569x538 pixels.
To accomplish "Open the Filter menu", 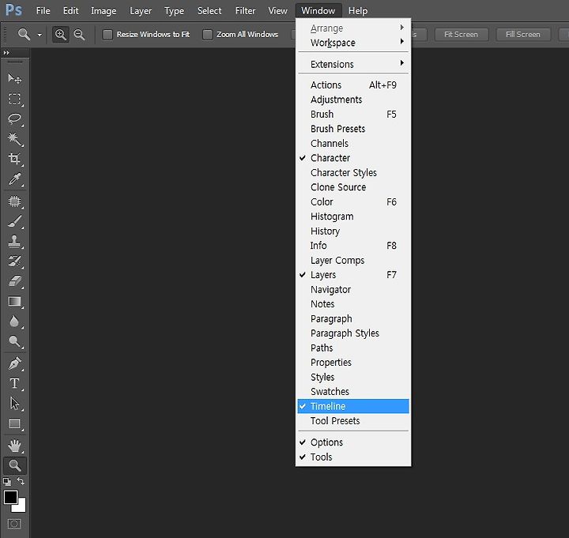I will tap(245, 11).
